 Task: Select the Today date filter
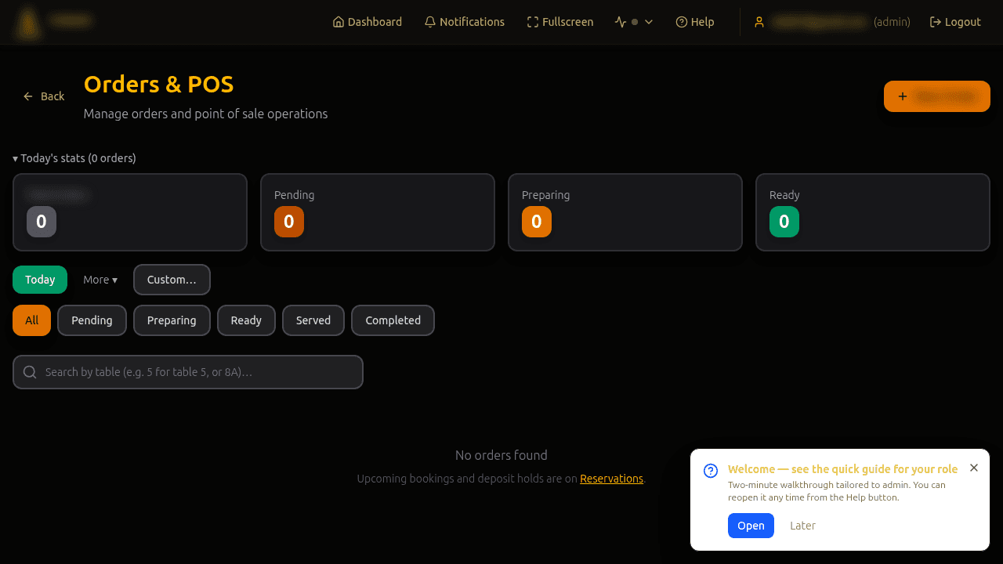[x=40, y=280]
